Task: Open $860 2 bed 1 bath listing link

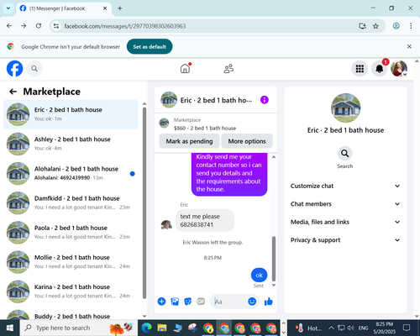Action: coord(205,128)
